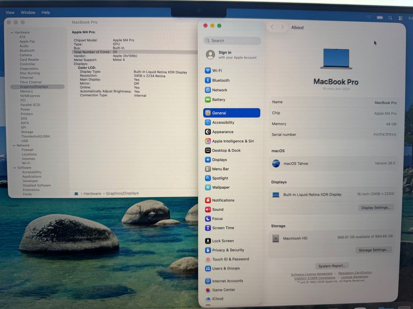Open the View menu
The image size is (413, 309).
click(10, 12)
